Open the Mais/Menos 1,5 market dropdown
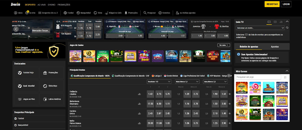Screen dimensions: 302x130 point(187,82)
